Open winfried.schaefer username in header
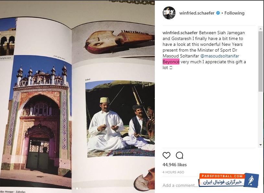This screenshot has height=193, width=264. [197, 13]
